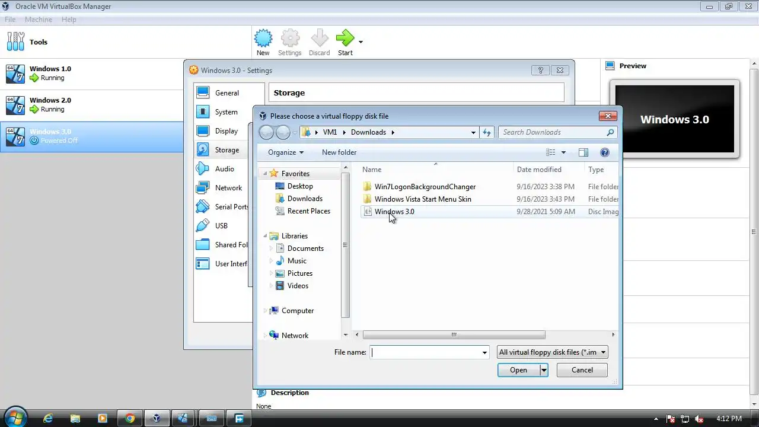Image resolution: width=759 pixels, height=427 pixels.
Task: Open the Videos library
Action: click(298, 286)
